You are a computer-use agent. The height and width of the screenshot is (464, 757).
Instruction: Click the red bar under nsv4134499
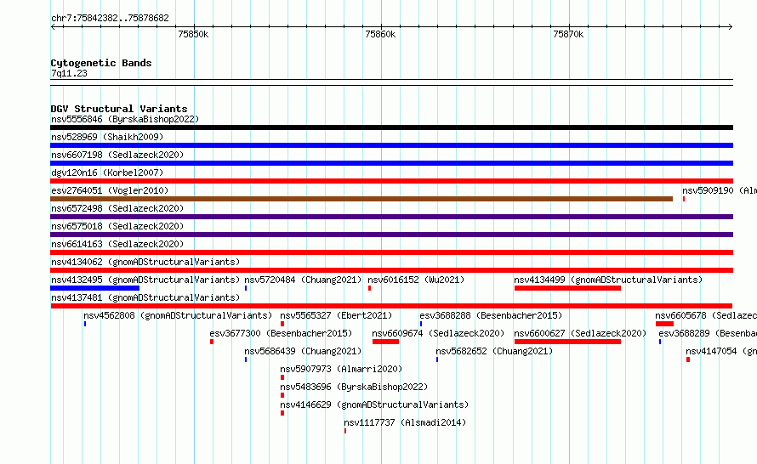(x=568, y=288)
